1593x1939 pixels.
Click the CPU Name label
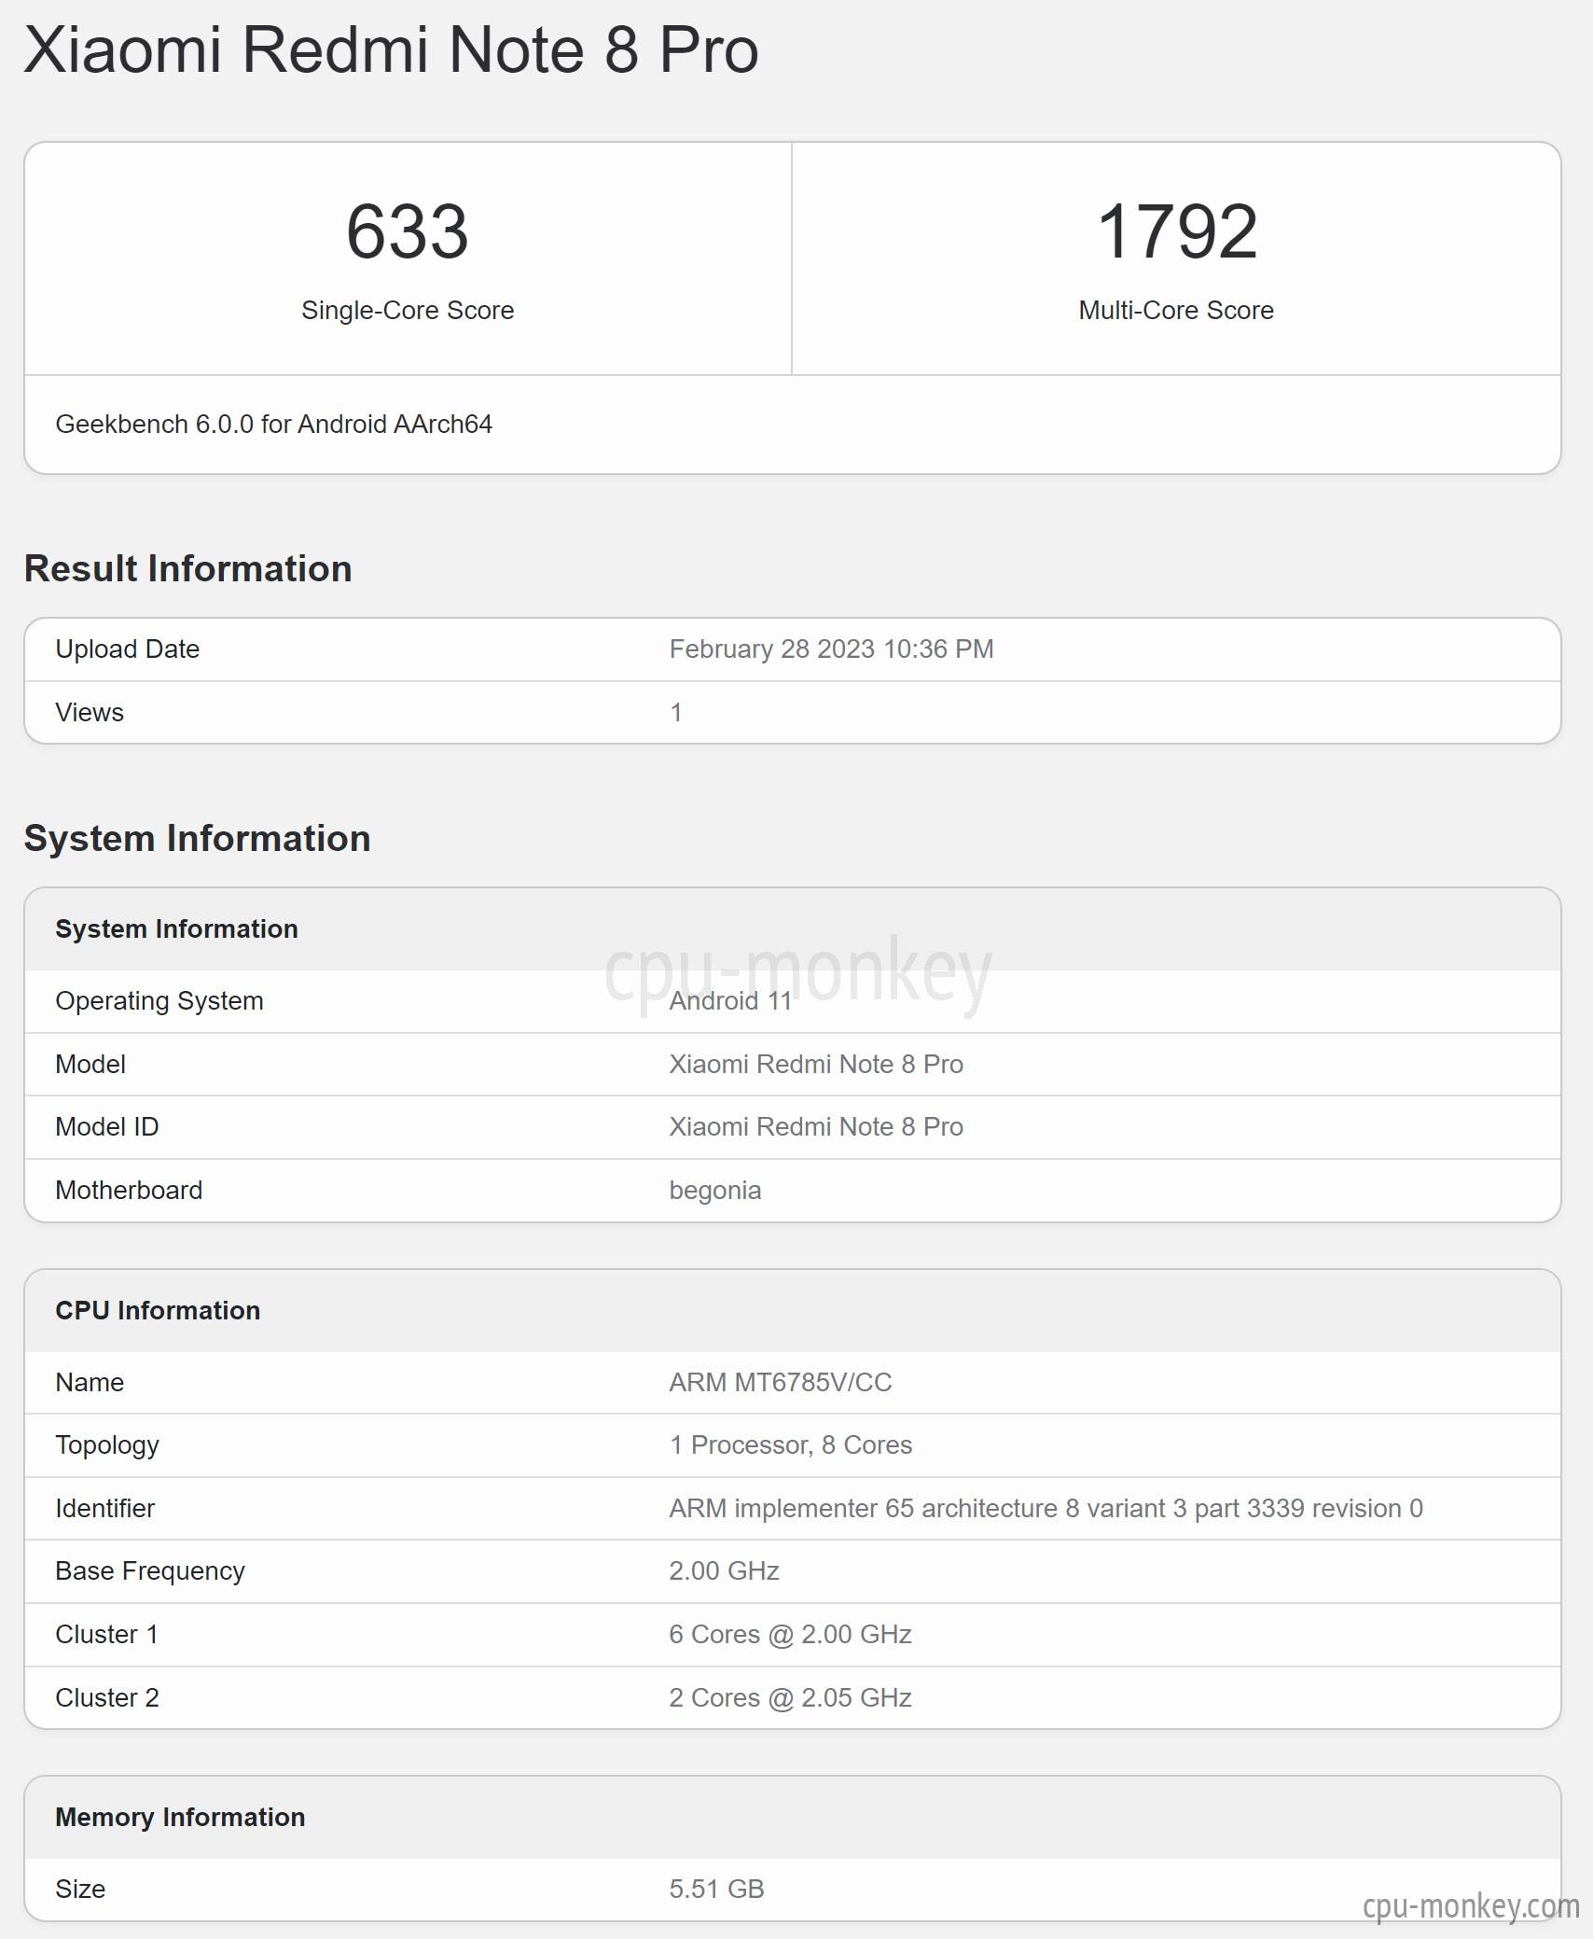(90, 1382)
